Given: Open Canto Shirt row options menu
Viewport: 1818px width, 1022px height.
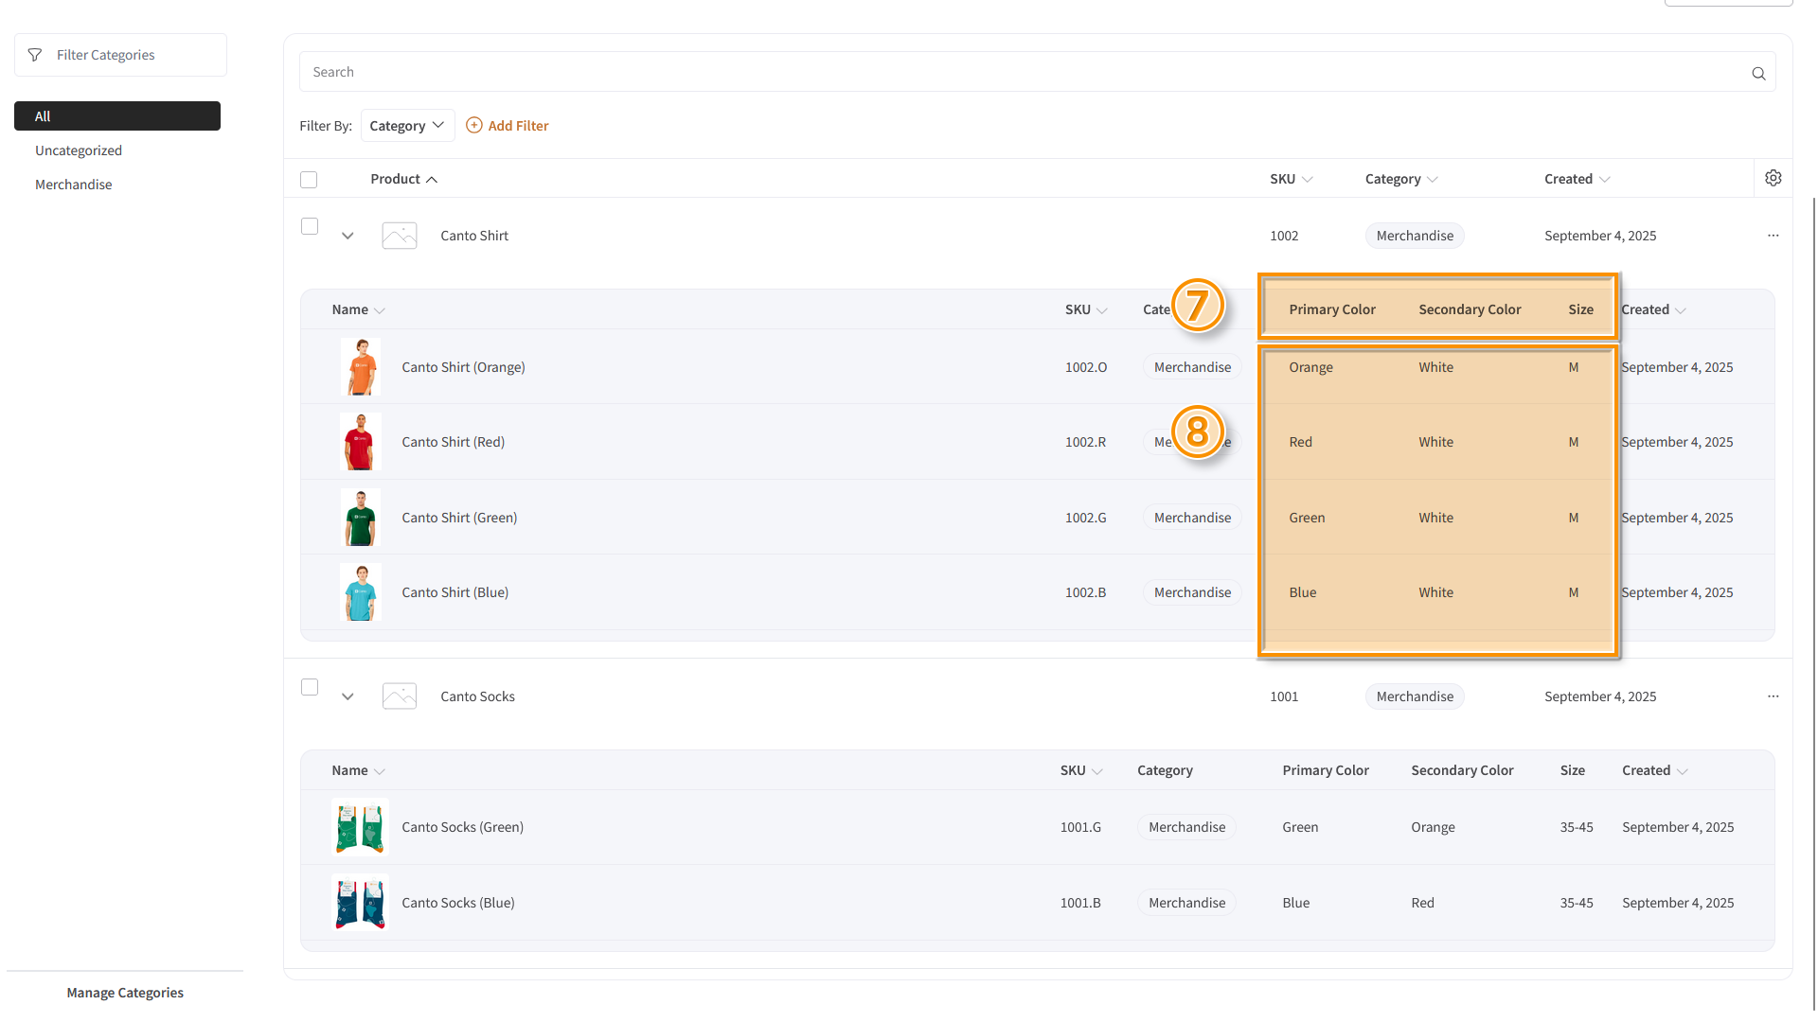Looking at the screenshot, I should (1773, 236).
